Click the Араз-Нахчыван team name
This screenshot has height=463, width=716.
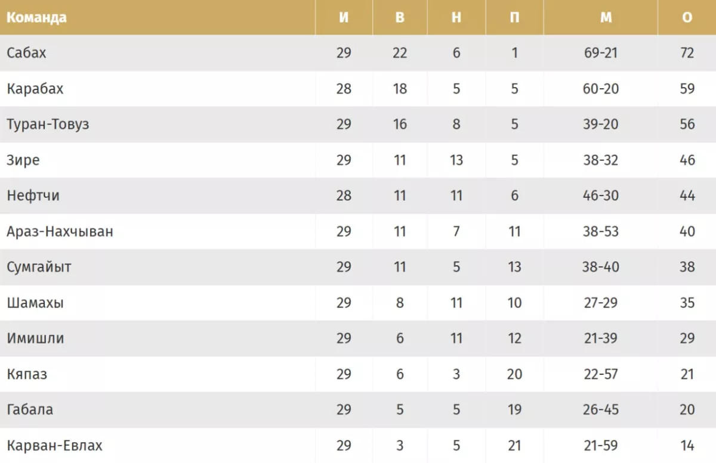(x=60, y=231)
